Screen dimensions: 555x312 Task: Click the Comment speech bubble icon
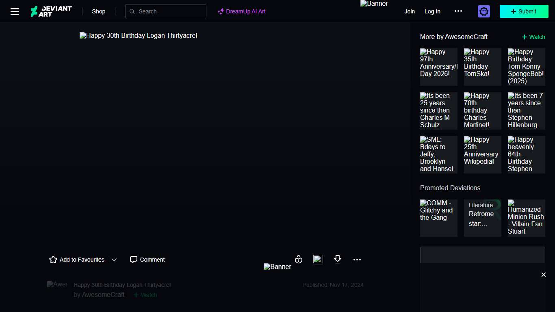(x=134, y=260)
